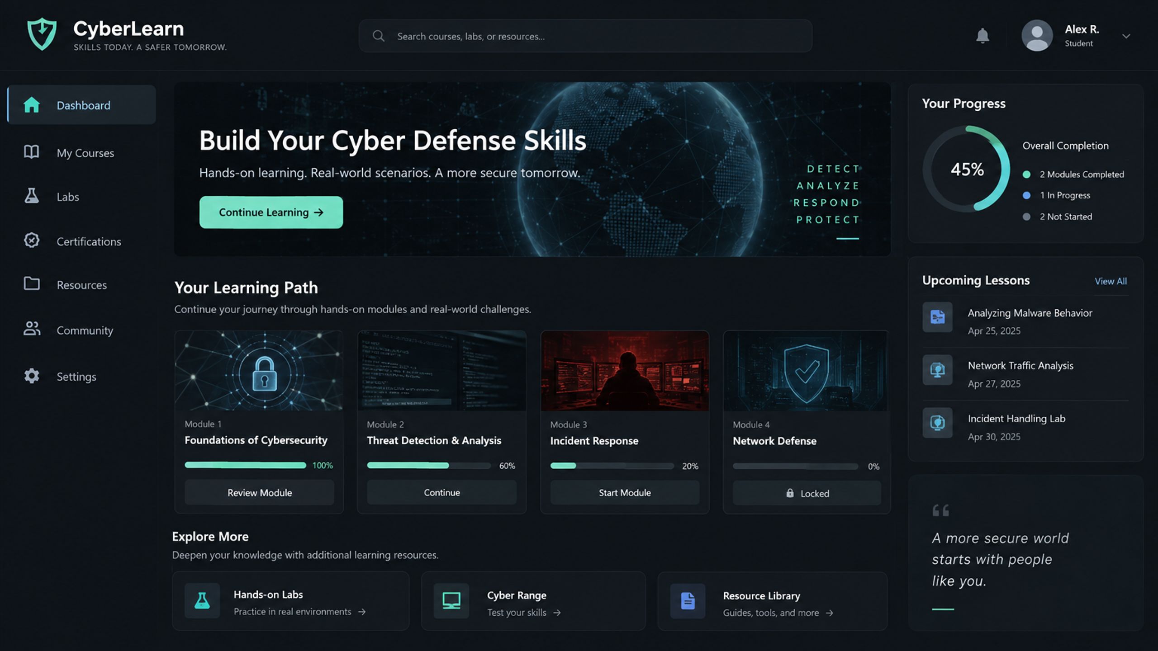The height and width of the screenshot is (651, 1158).
Task: Click Network Defense shield thumbnail
Action: [x=807, y=371]
